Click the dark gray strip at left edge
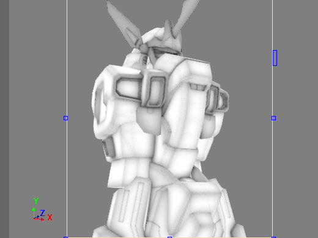The height and width of the screenshot is (238, 318). [4, 119]
